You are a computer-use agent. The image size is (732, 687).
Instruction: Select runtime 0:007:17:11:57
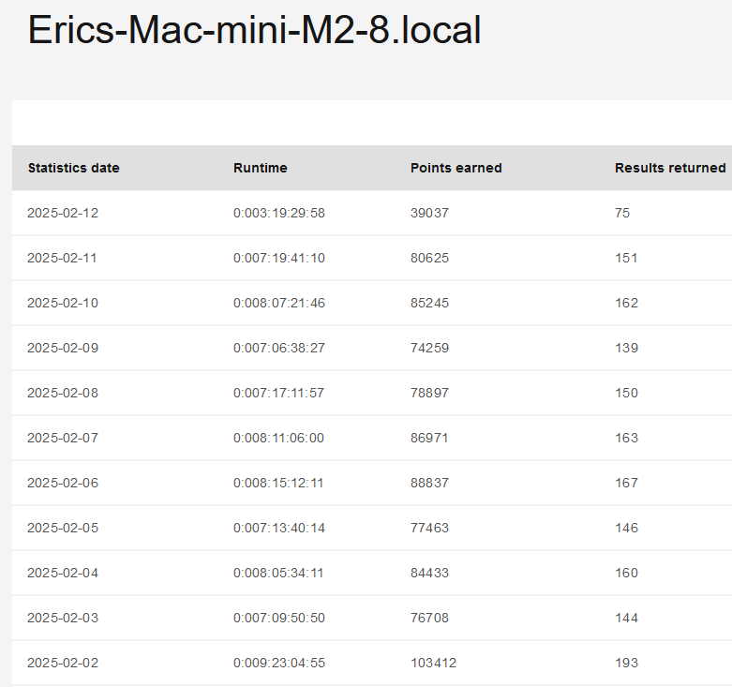click(x=278, y=393)
